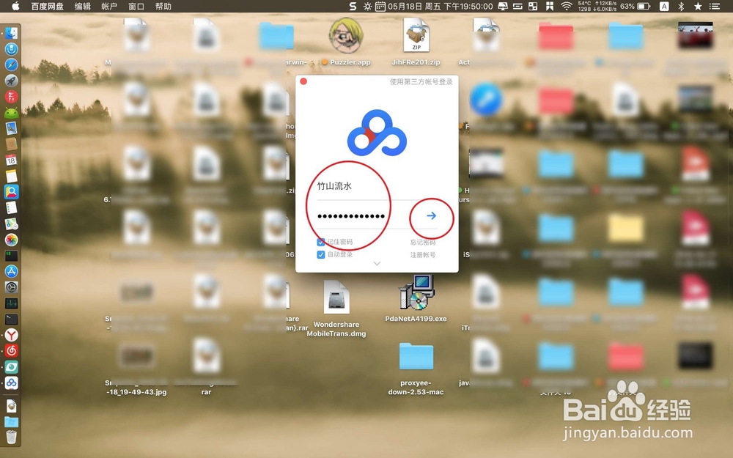Click the 忘记密码 link
Screen dimensions: 733x458
[x=423, y=242]
